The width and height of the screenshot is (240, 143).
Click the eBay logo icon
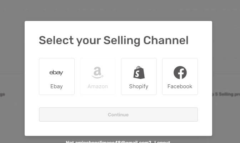pyautogui.click(x=56, y=73)
